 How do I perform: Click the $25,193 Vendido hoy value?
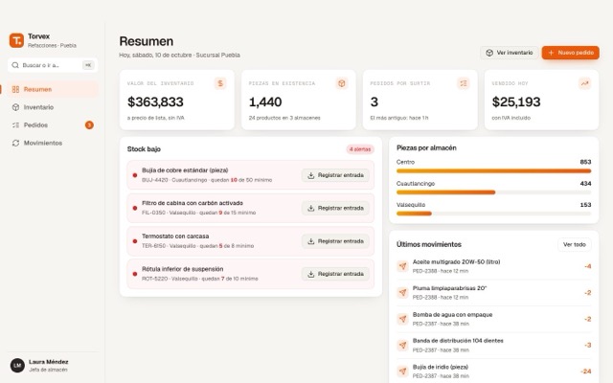point(516,102)
